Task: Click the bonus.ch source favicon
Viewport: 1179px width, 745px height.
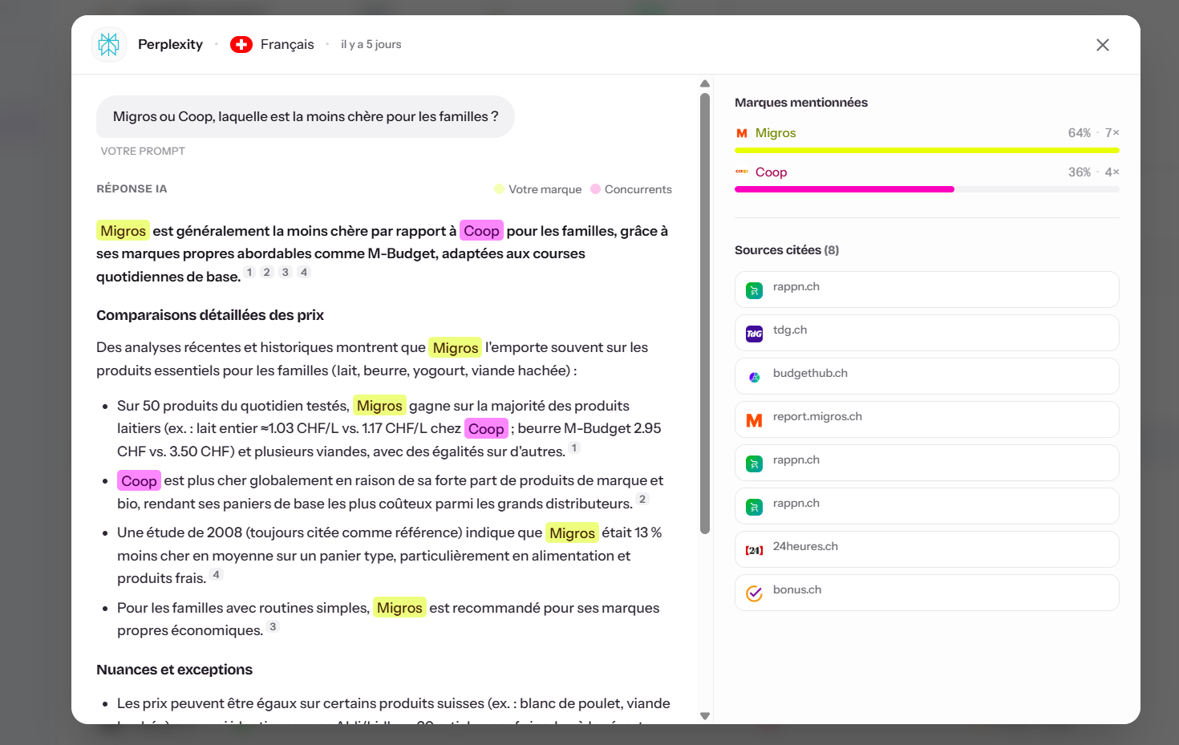Action: point(755,593)
